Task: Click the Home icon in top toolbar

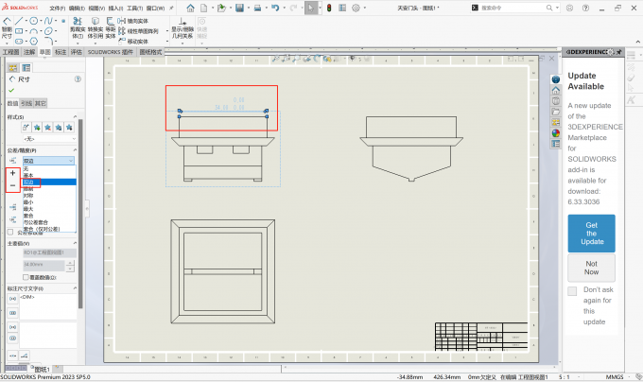Action: pos(190,8)
